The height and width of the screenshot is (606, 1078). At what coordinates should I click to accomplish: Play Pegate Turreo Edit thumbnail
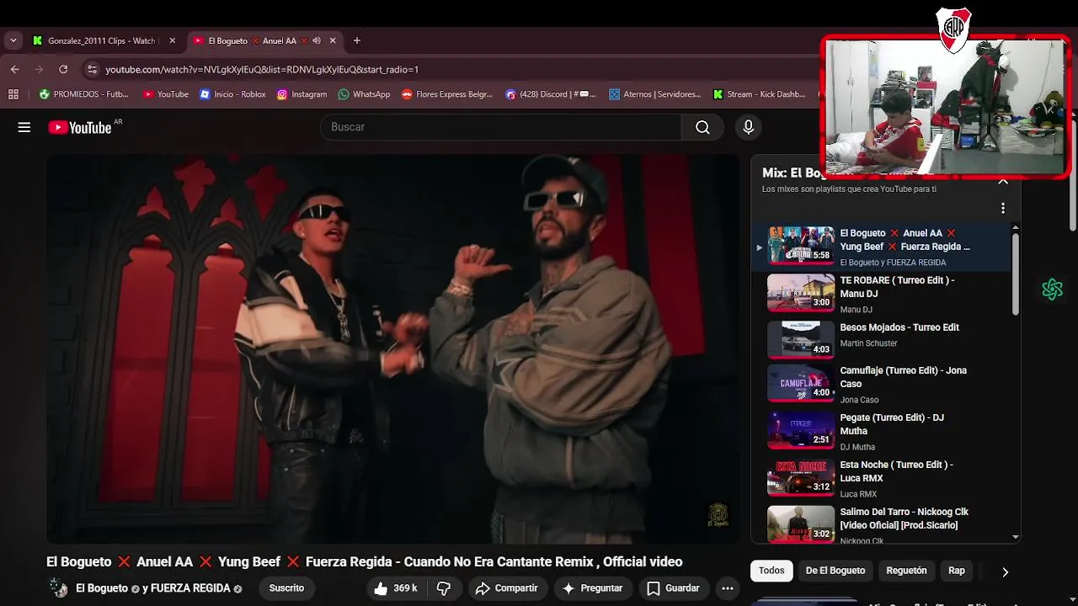[x=801, y=430]
